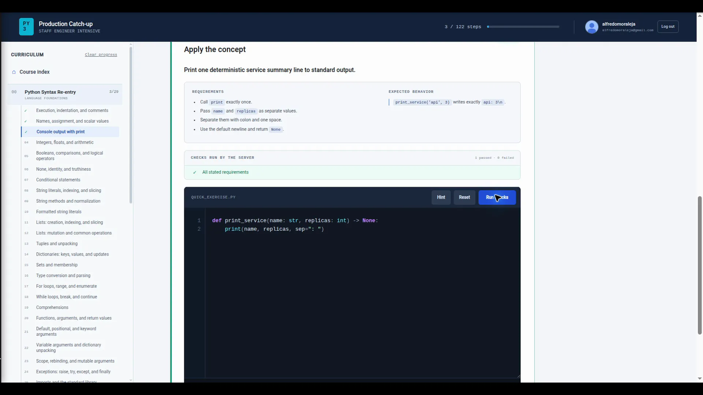
Task: Click the PY 3 course logo icon
Action: pyautogui.click(x=26, y=27)
